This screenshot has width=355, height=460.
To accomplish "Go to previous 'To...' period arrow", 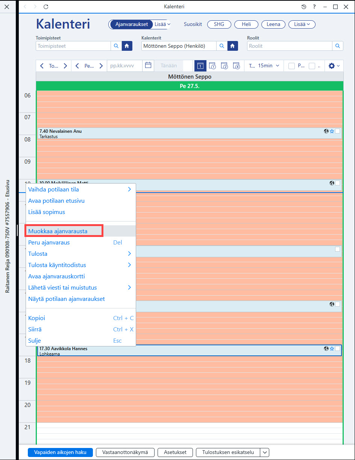I will tap(42, 66).
